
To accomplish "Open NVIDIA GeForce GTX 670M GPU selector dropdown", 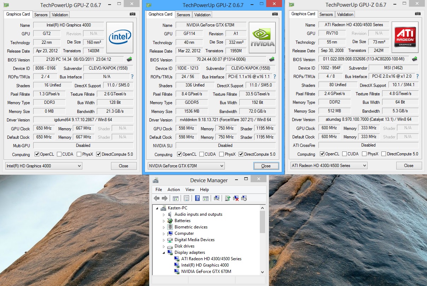I will pos(186,166).
